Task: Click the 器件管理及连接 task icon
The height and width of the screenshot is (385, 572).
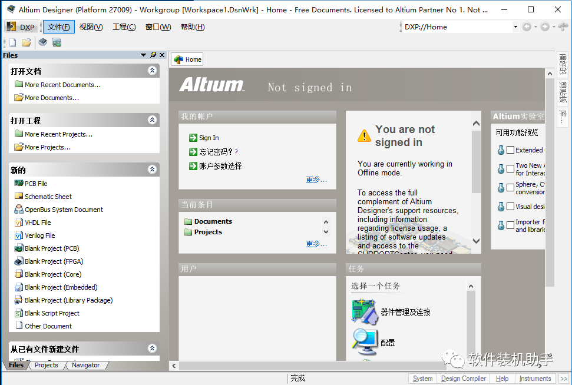Action: (365, 312)
